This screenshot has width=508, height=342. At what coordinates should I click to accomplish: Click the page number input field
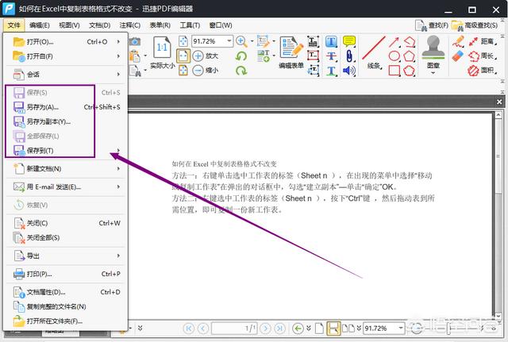click(x=235, y=329)
